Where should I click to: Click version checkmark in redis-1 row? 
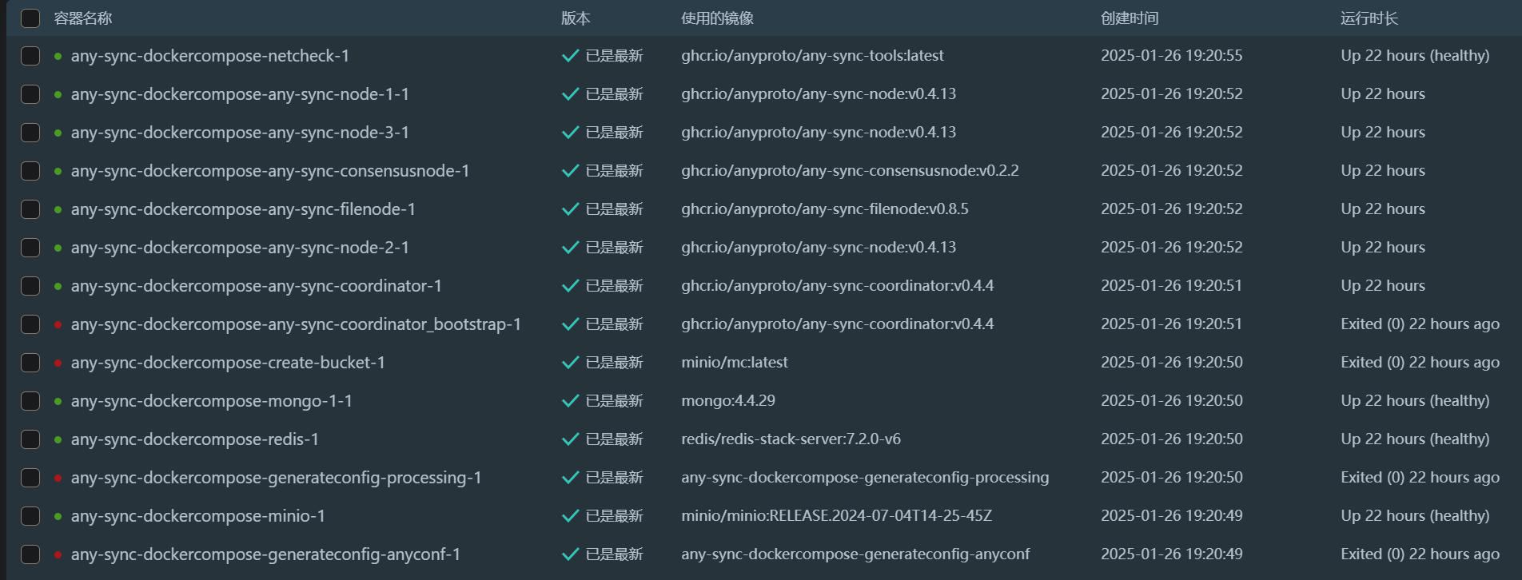pyautogui.click(x=571, y=439)
